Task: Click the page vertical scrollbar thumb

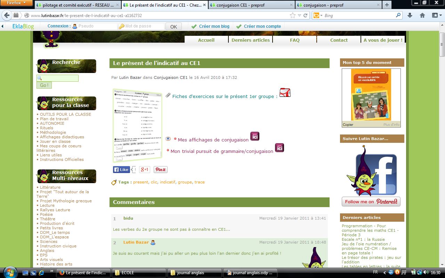Action: (x=442, y=44)
